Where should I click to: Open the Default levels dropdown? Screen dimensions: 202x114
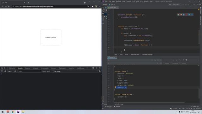coord(47,71)
